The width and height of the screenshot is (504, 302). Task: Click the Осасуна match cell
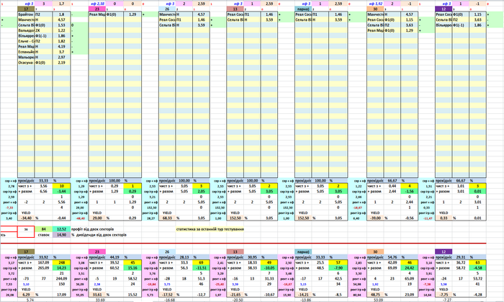[x=26, y=63]
